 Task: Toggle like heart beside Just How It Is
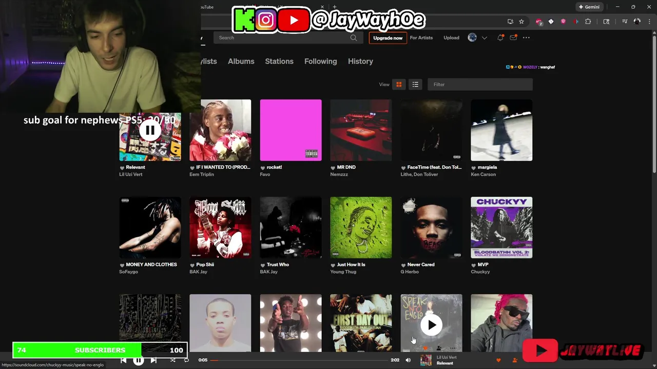[333, 265]
